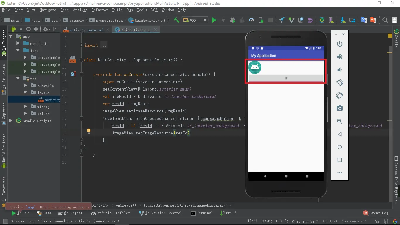
Task: Expand Gradle Scripts node
Action: point(11,121)
